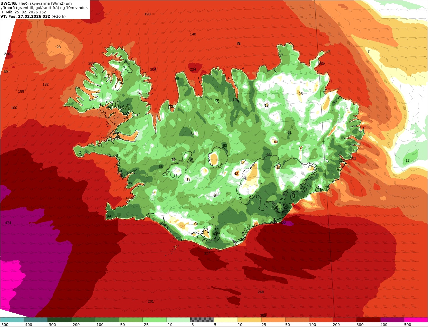Click the color scale swatch between -400 and -300
The width and height of the screenshot is (428, 327).
coord(35,320)
